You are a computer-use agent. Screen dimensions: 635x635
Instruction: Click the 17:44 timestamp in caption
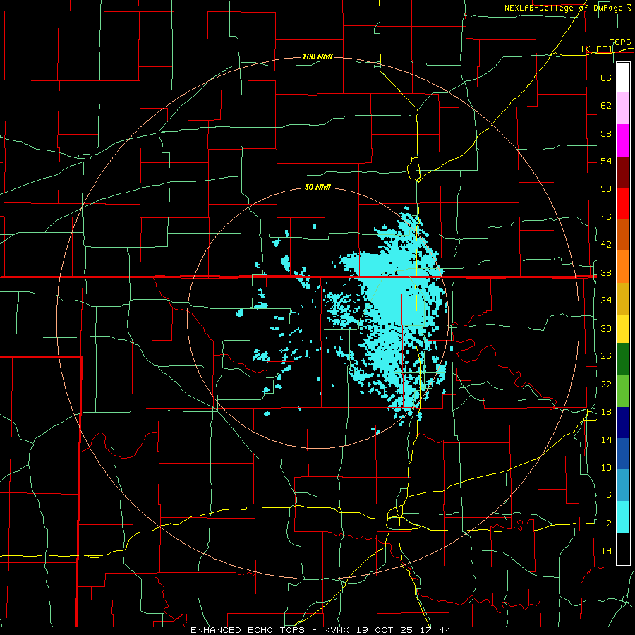pos(434,630)
